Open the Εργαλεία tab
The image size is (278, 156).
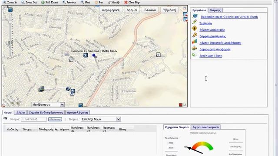pyautogui.click(x=199, y=10)
